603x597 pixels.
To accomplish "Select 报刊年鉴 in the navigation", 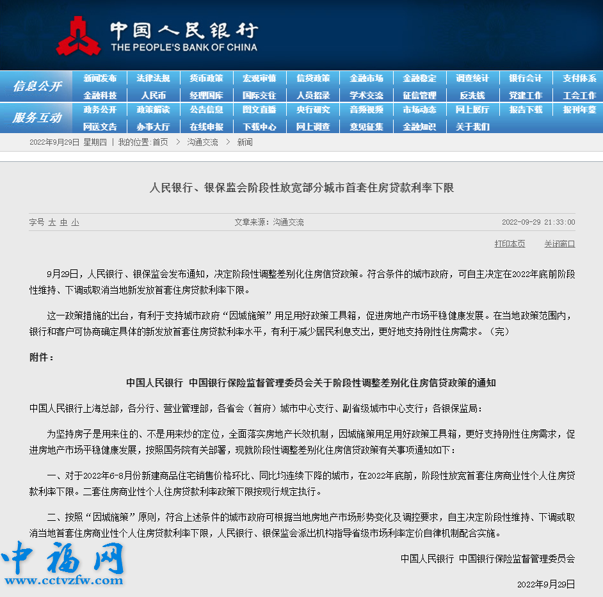I will tap(579, 109).
